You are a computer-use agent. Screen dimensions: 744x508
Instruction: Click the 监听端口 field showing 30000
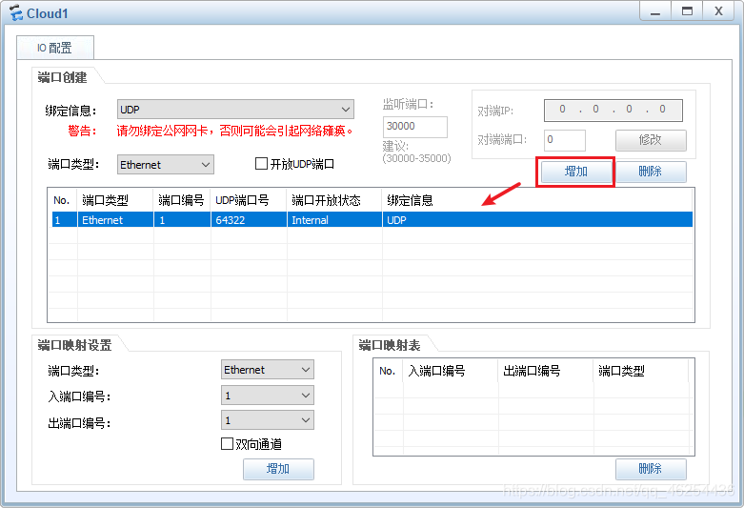(x=415, y=127)
